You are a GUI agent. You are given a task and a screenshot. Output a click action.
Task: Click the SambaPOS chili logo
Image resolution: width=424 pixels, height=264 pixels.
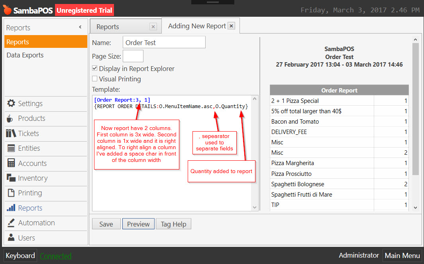click(8, 10)
